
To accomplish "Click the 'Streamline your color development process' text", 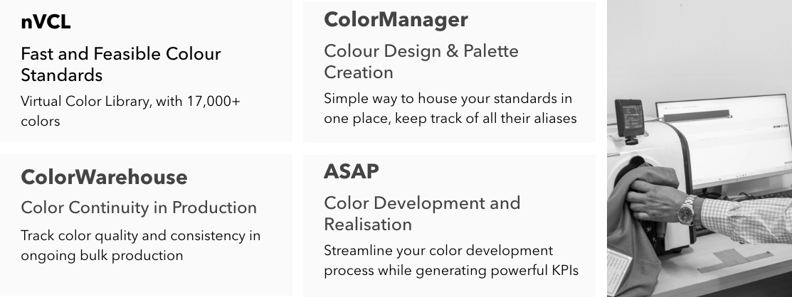I will point(451,260).
